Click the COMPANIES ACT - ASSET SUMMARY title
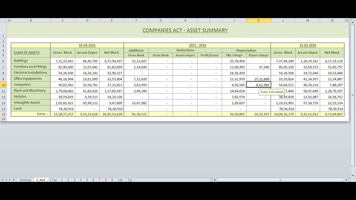 [x=185, y=30]
